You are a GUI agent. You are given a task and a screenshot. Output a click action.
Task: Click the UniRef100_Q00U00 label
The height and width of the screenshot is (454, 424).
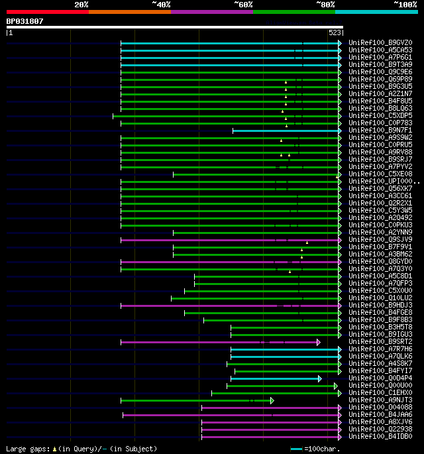(x=380, y=386)
